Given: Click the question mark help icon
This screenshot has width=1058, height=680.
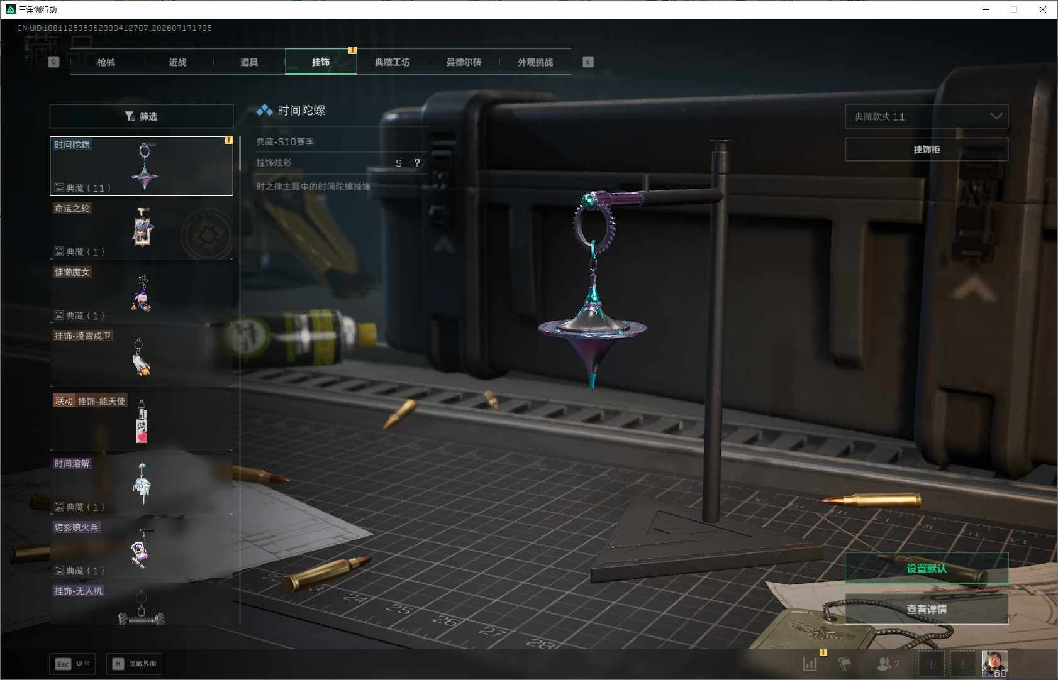Looking at the screenshot, I should (417, 163).
